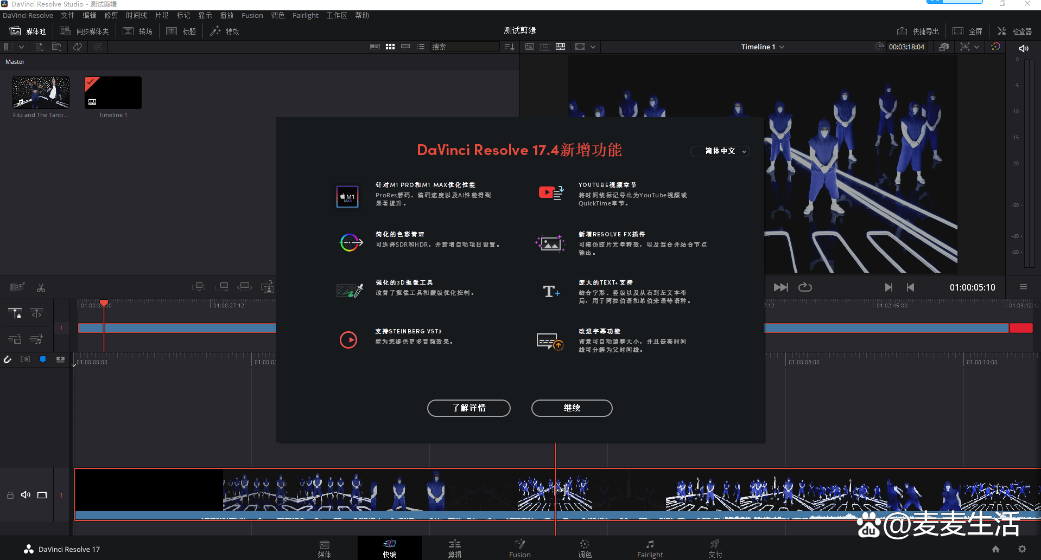Select the Timeline 1 thumbnail in media pool

coord(113,93)
